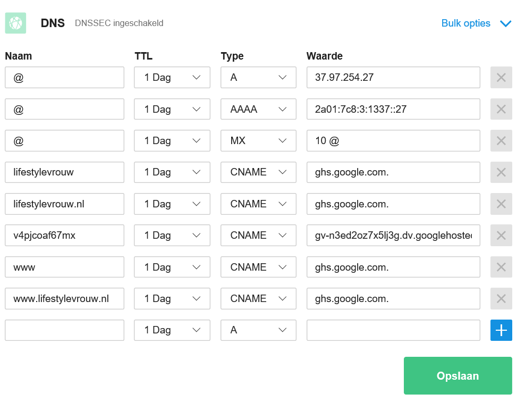Remove the AAAA record row
Image resolution: width=525 pixels, height=402 pixels.
(x=501, y=109)
